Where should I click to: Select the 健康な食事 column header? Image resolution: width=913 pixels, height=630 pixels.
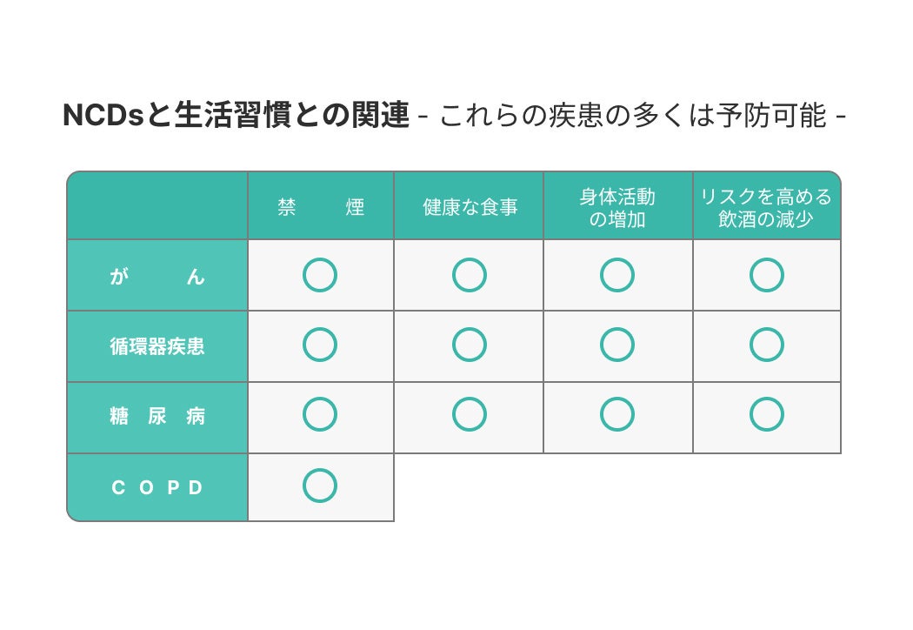pos(470,207)
